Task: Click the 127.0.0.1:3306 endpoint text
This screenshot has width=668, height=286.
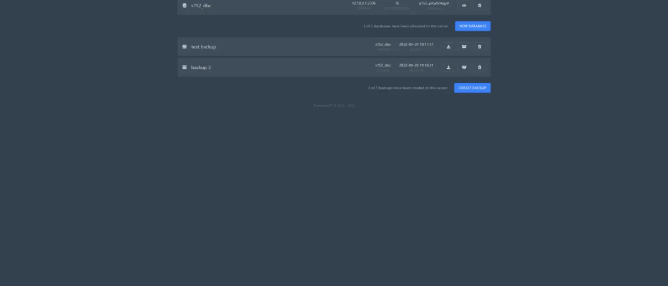Action: (x=364, y=3)
